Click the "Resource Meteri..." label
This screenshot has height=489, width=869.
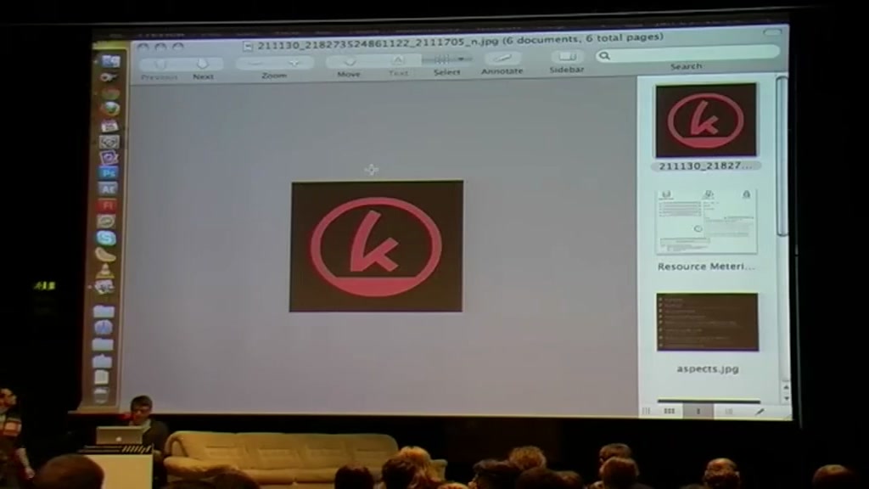(x=706, y=267)
